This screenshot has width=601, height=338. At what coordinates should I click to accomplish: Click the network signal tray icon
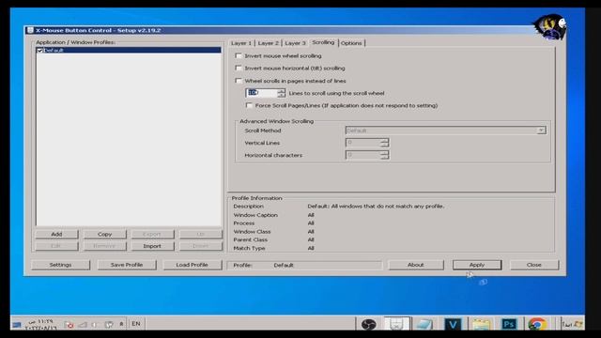click(83, 325)
